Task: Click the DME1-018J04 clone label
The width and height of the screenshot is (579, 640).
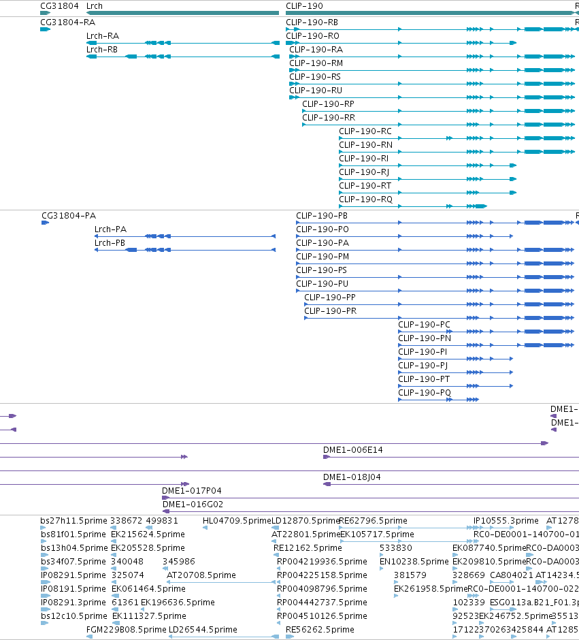Action: click(352, 477)
